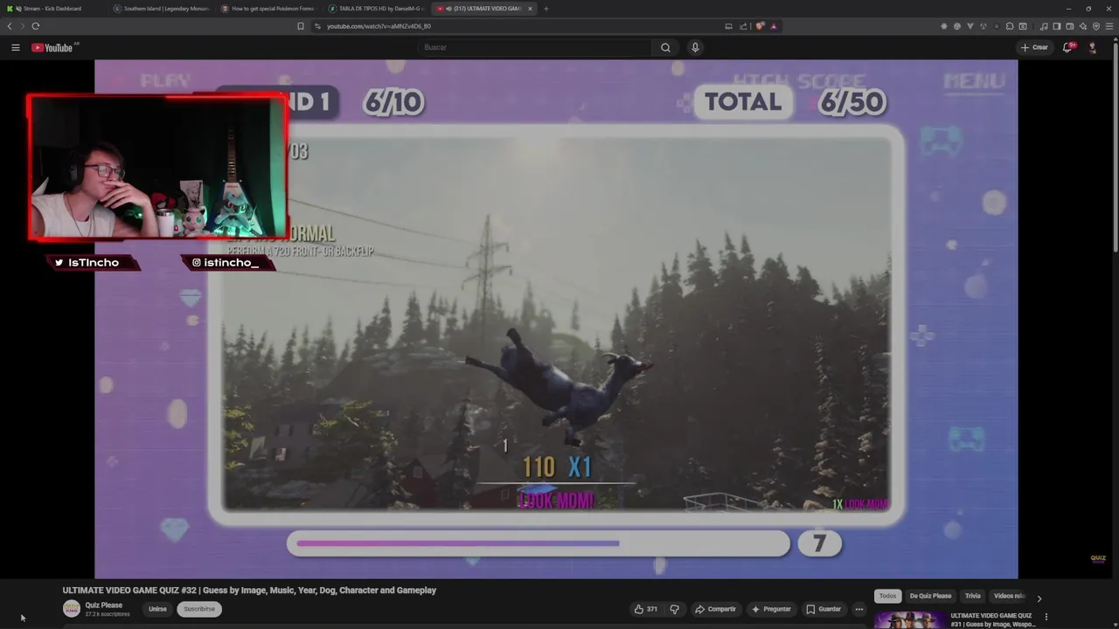This screenshot has width=1119, height=629.
Task: Switch to How to get special Pokémon Forms tab
Action: [x=268, y=8]
